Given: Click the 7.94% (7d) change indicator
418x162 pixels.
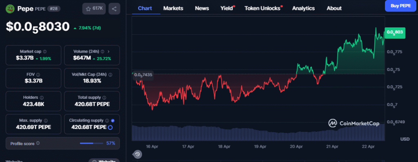Looking at the screenshot, I should [x=87, y=28].
